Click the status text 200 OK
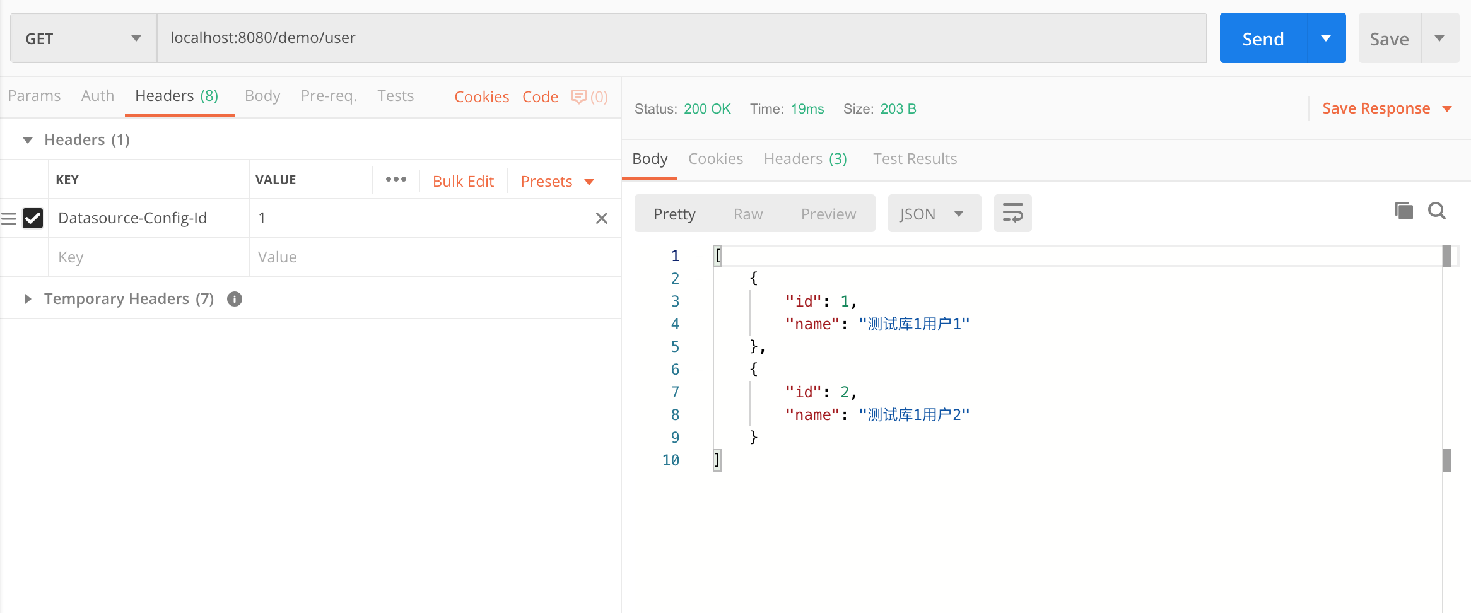Viewport: 1471px width, 613px height. (x=707, y=108)
